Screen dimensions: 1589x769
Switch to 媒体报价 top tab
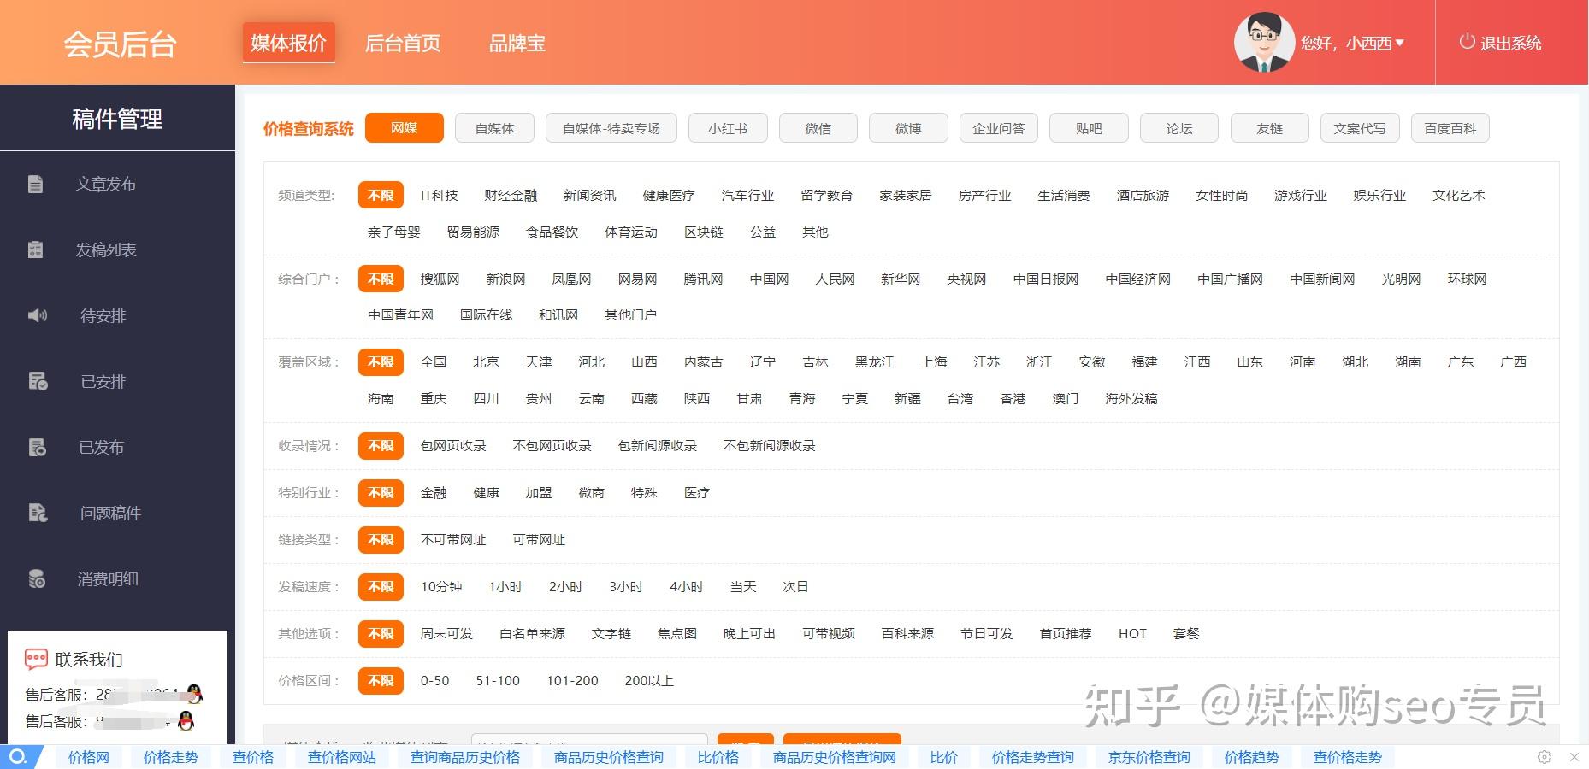pyautogui.click(x=288, y=43)
